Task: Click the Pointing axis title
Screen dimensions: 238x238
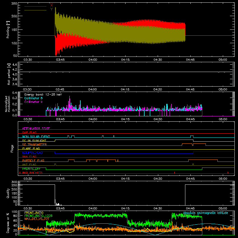Action: click(x=8, y=29)
